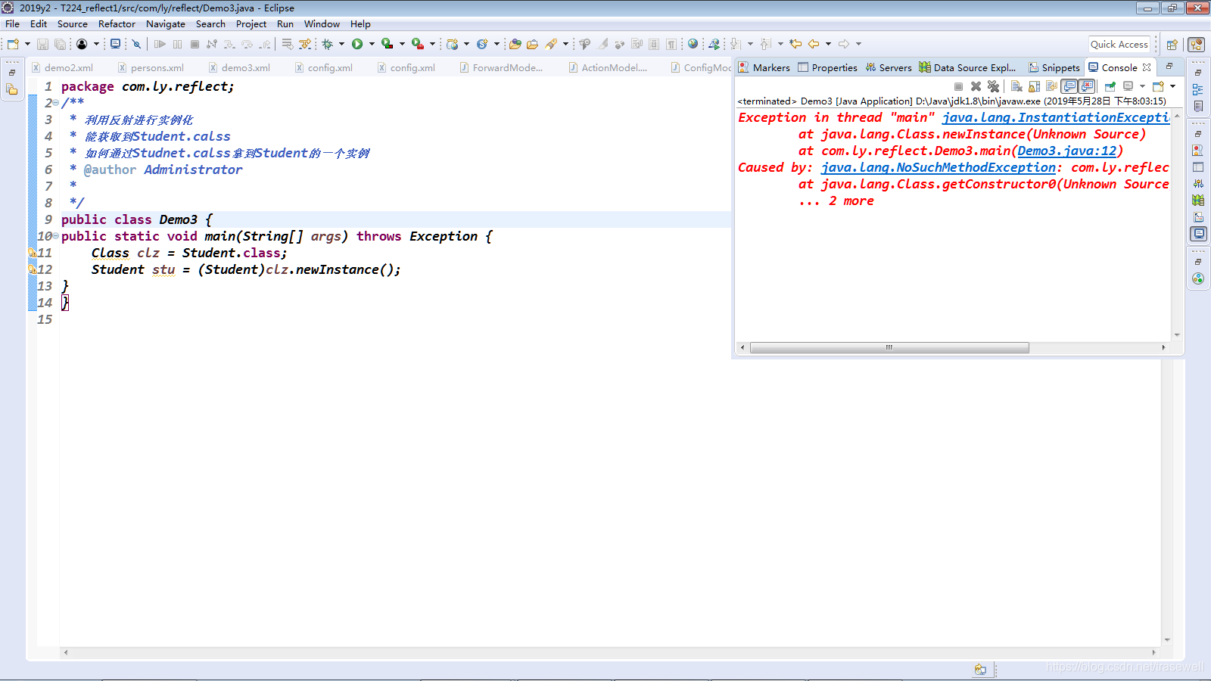Open the External Tools dropdown arrow
Viewport: 1211px width, 681px height.
tap(432, 44)
